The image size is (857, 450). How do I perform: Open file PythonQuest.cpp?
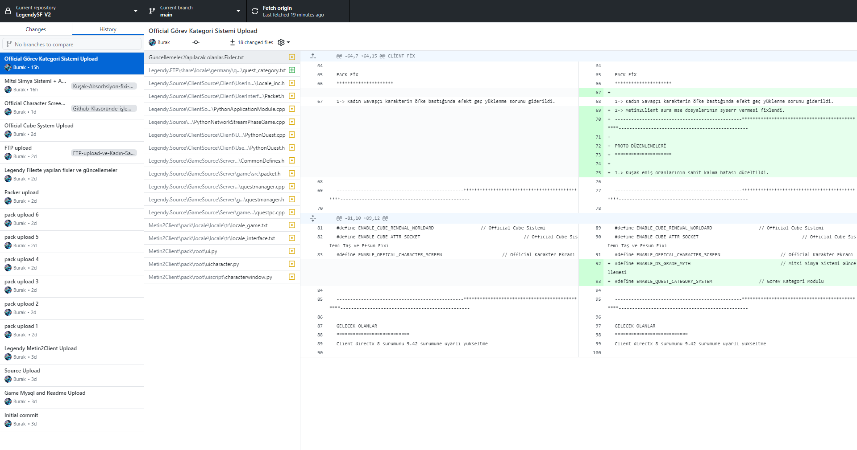click(222, 135)
